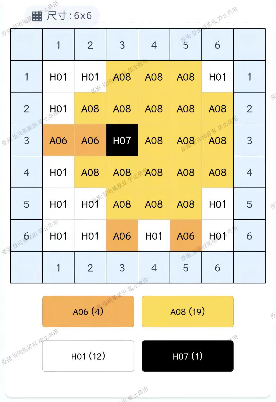This screenshot has height=402, width=276.
Task: Click bottom column header 1
Action: pos(58,268)
